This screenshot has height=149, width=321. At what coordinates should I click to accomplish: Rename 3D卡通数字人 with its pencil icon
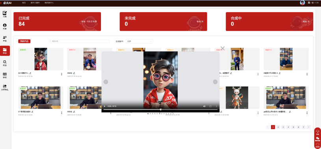tap(30, 73)
